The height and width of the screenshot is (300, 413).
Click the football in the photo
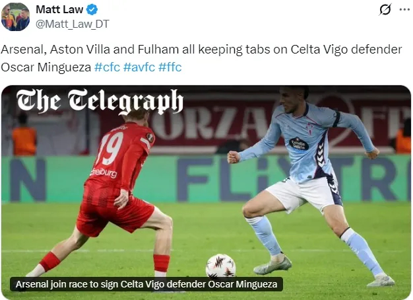tap(221, 266)
